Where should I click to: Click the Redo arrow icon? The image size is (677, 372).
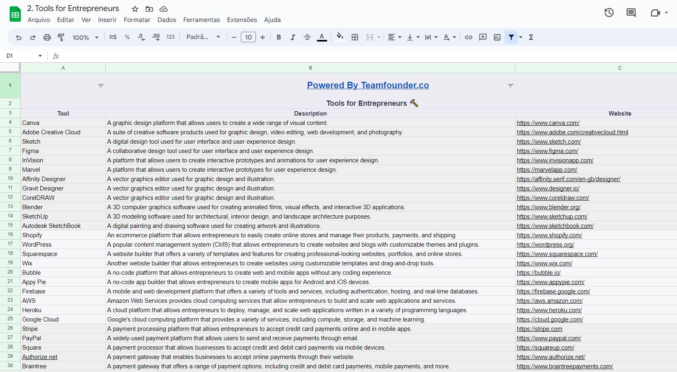[33, 37]
